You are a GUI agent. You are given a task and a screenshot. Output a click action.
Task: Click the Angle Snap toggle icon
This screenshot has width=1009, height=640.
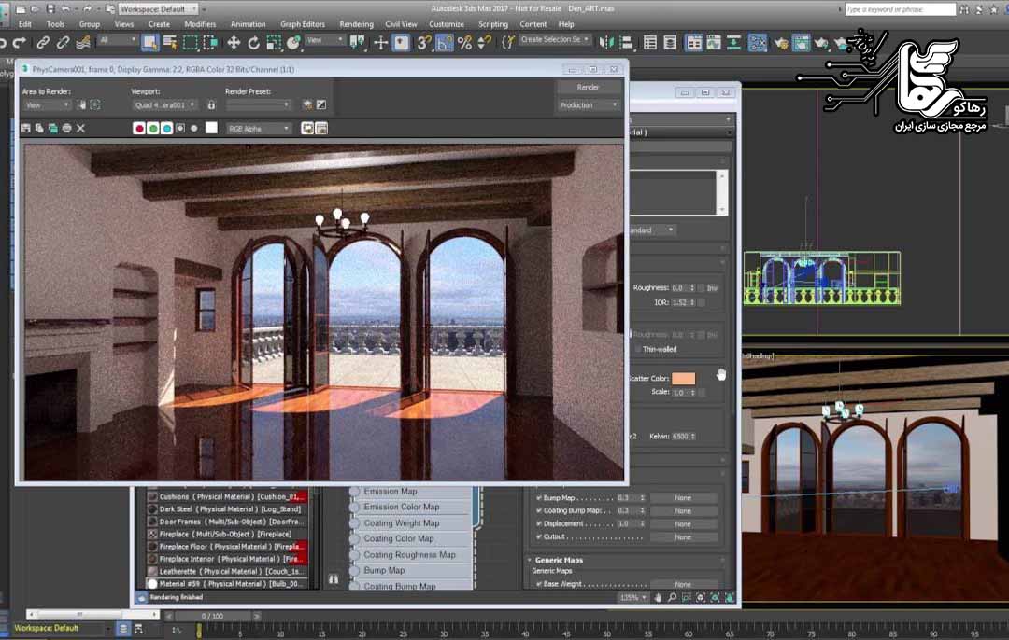(445, 42)
